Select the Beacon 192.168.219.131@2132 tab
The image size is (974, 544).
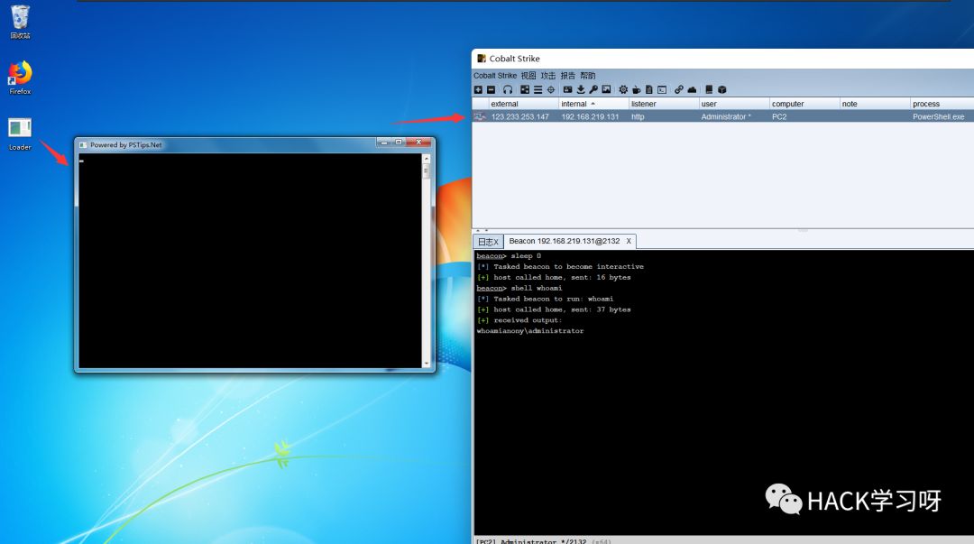coord(564,241)
